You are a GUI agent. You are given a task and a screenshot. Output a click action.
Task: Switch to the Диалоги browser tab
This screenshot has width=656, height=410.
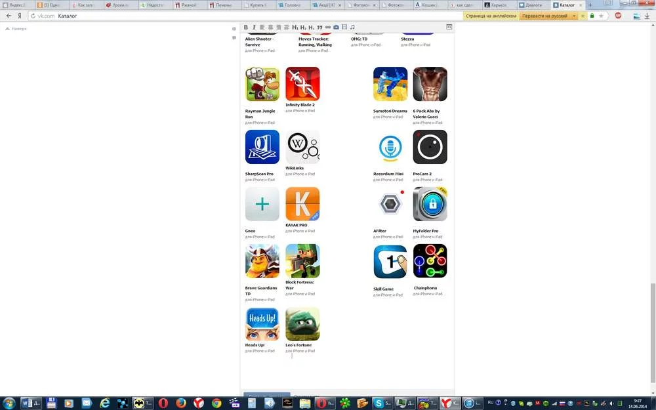[x=533, y=5]
